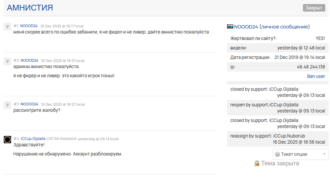Click iCCup.Gijdalla's black avatar
The width and height of the screenshot is (330, 185).
[7, 139]
